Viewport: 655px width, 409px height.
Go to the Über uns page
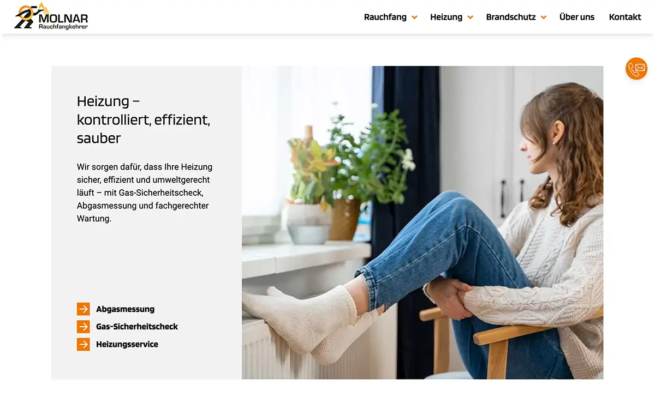click(577, 17)
